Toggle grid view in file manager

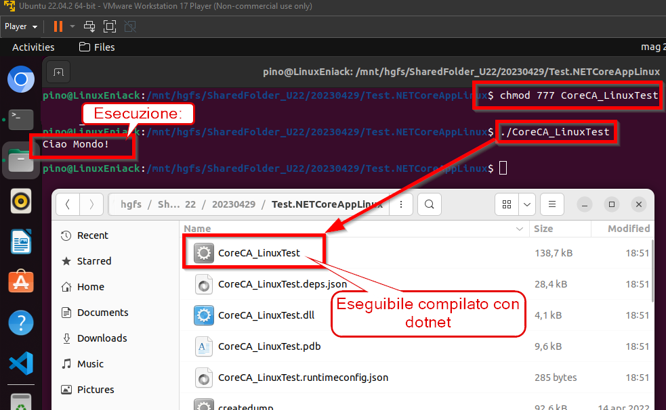pyautogui.click(x=506, y=204)
